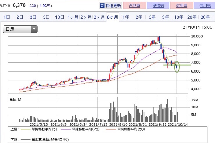This screenshot has width=215, height=143.
Task: Click the active 6ヶ月 tab
Action: tap(112, 17)
